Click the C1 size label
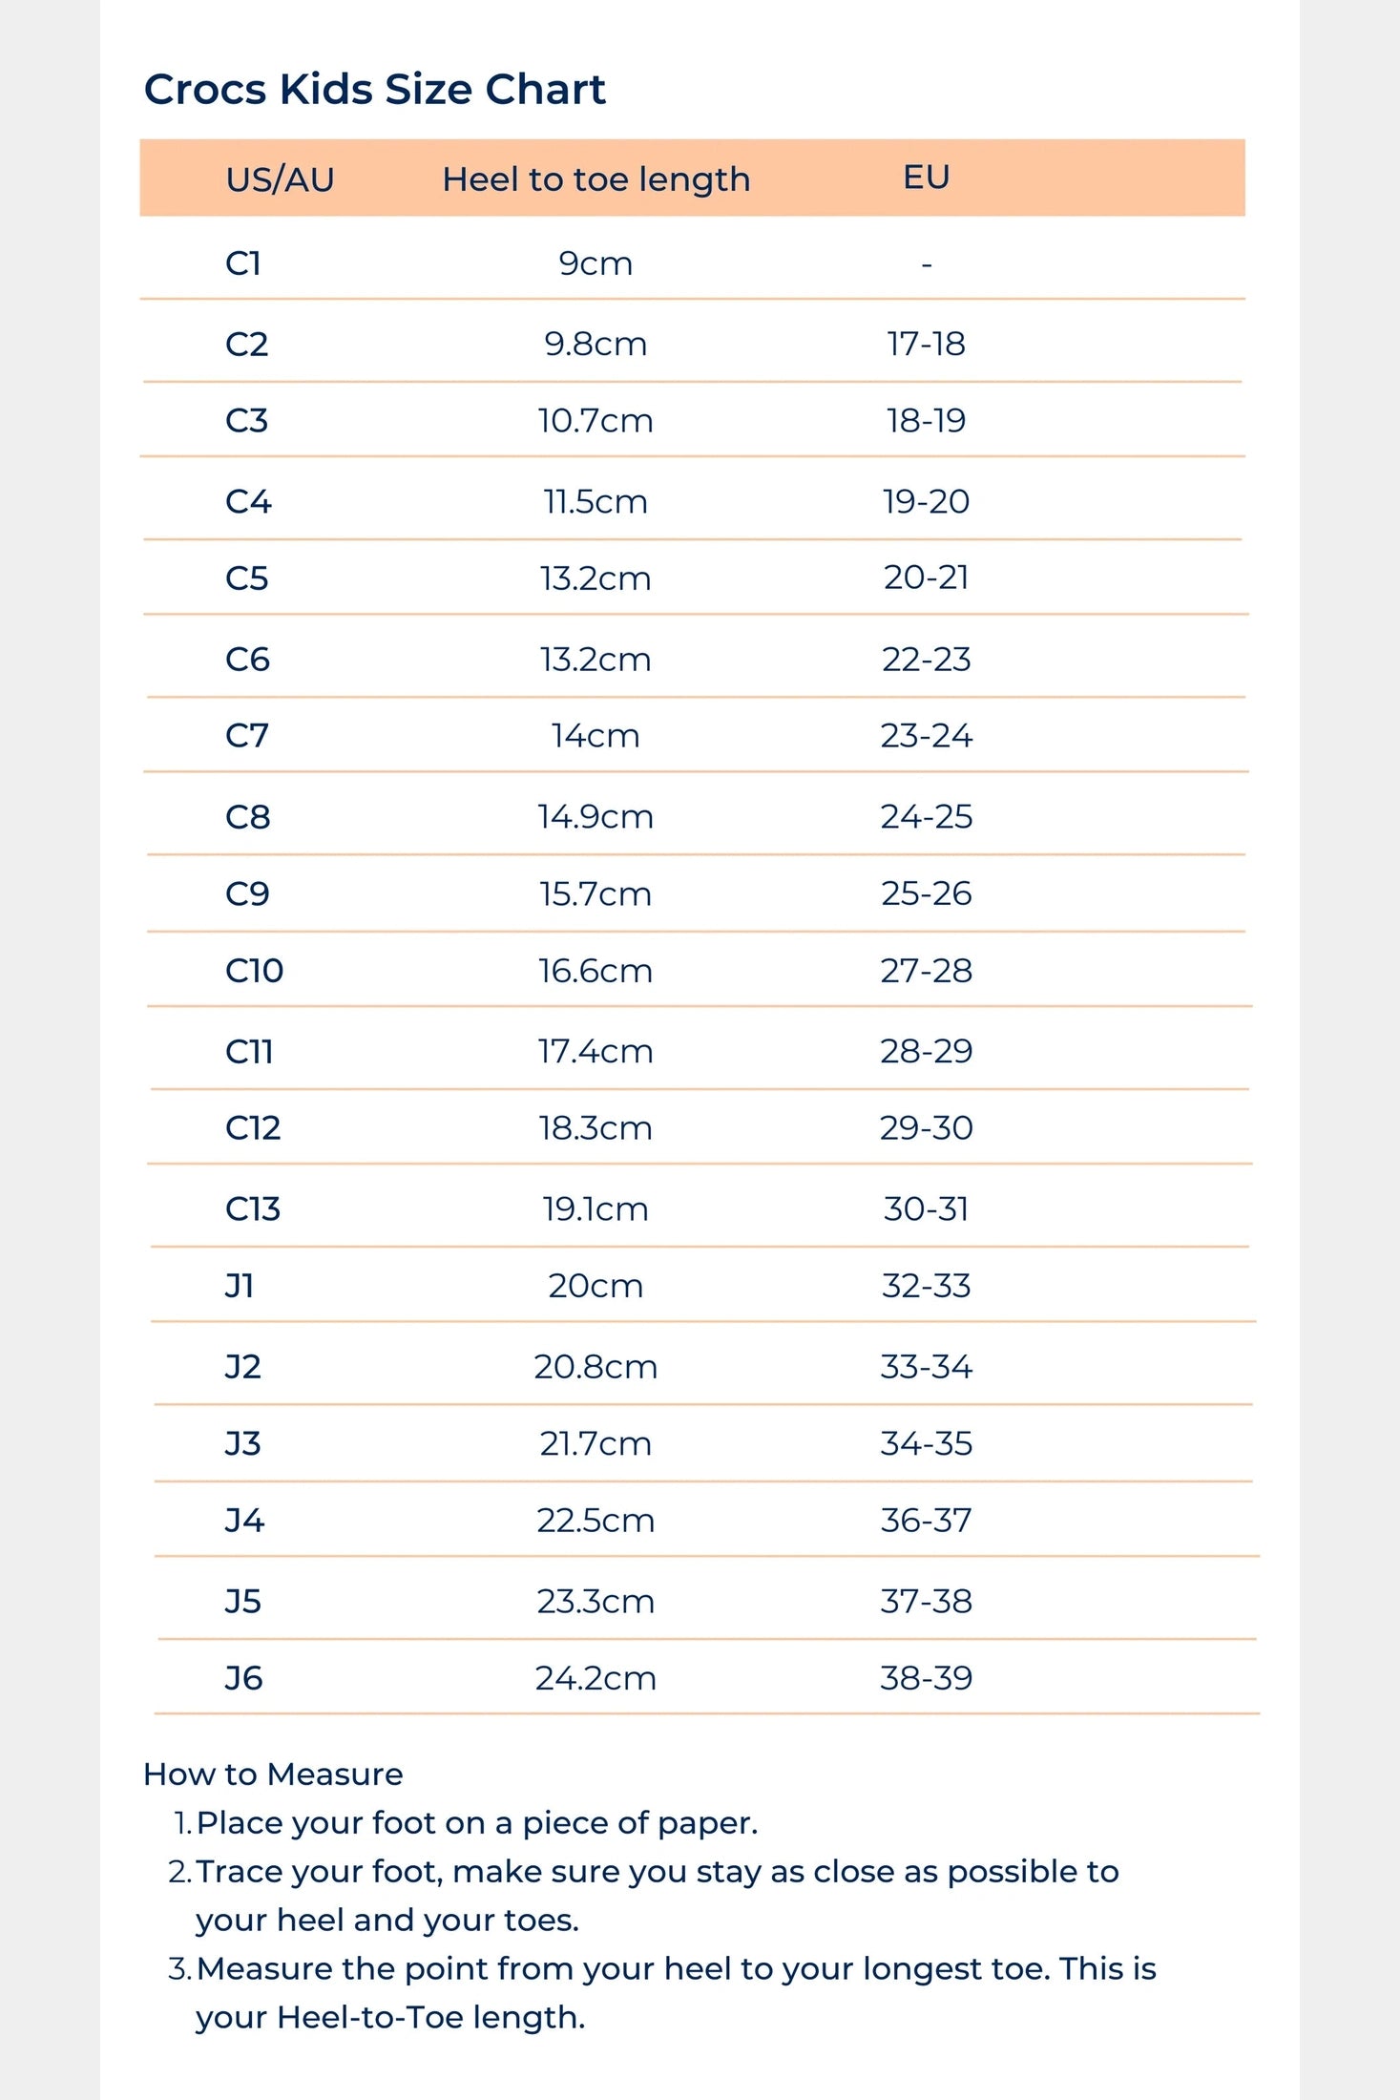Image resolution: width=1400 pixels, height=2100 pixels. tap(243, 263)
